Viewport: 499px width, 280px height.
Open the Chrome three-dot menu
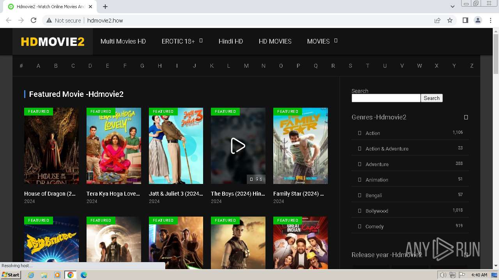pos(490,20)
